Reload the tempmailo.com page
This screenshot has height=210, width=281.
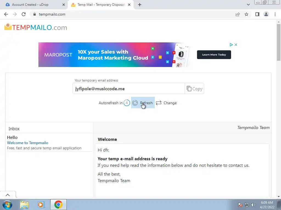[24, 14]
